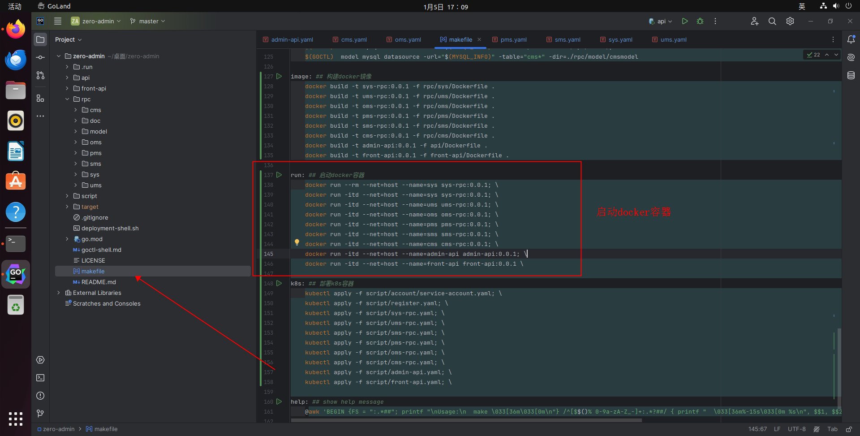Expand the cms folder
Screen dimensions: 860x436
point(76,110)
